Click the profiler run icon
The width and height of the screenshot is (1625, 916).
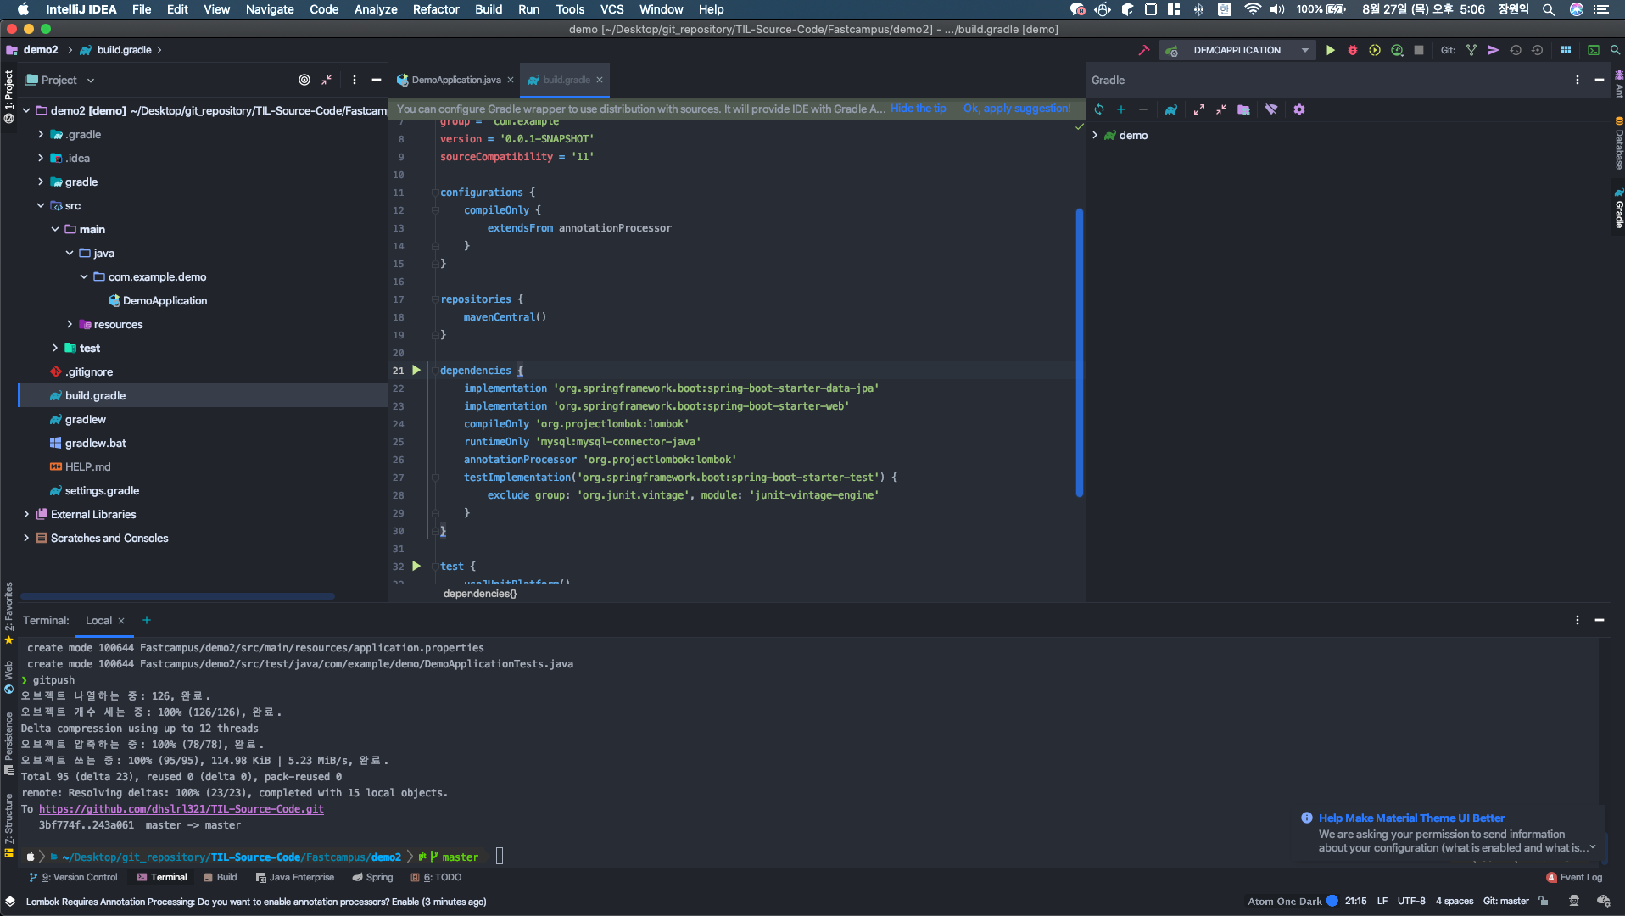pyautogui.click(x=1397, y=50)
